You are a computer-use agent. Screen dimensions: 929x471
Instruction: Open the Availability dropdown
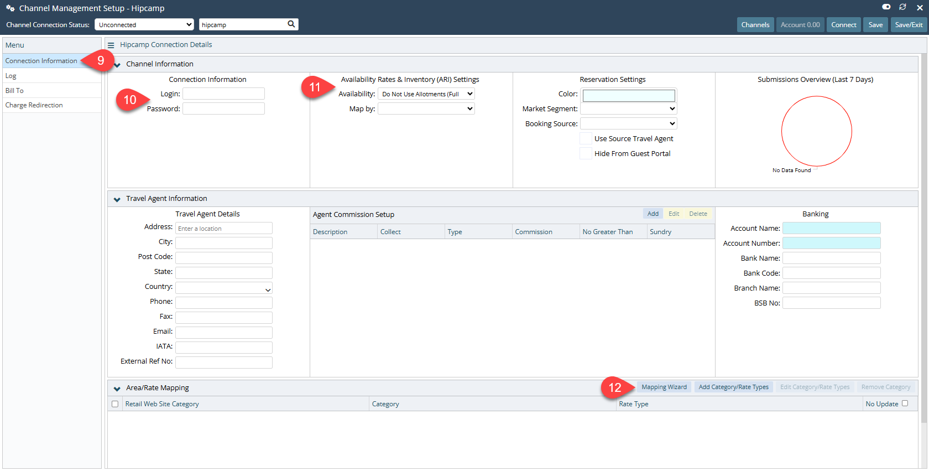coord(426,94)
